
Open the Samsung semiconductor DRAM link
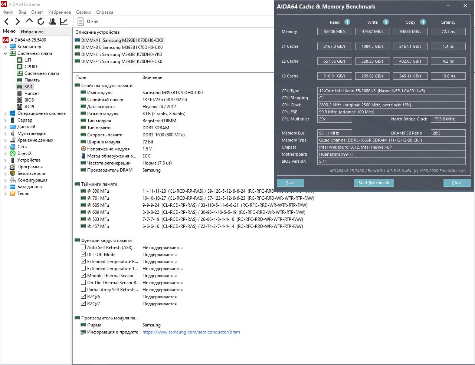pyautogui.click(x=191, y=332)
